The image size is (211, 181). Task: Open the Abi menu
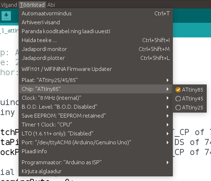point(51,5)
